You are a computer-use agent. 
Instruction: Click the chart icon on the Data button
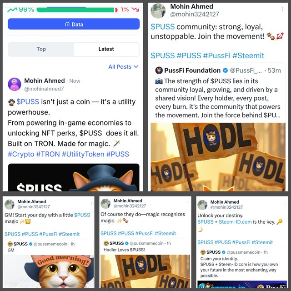click(67, 24)
